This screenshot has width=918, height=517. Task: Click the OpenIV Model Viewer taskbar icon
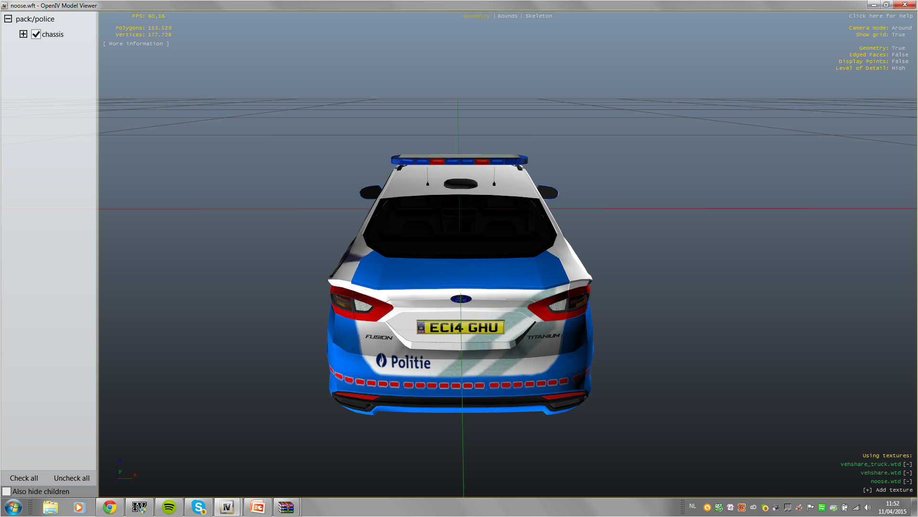click(x=227, y=507)
